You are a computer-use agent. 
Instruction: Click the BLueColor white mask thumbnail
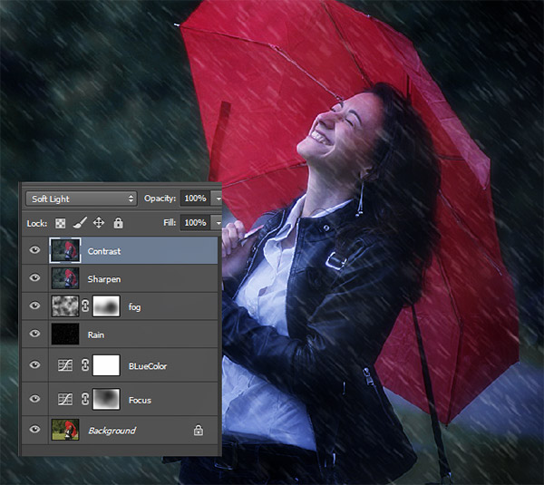107,366
